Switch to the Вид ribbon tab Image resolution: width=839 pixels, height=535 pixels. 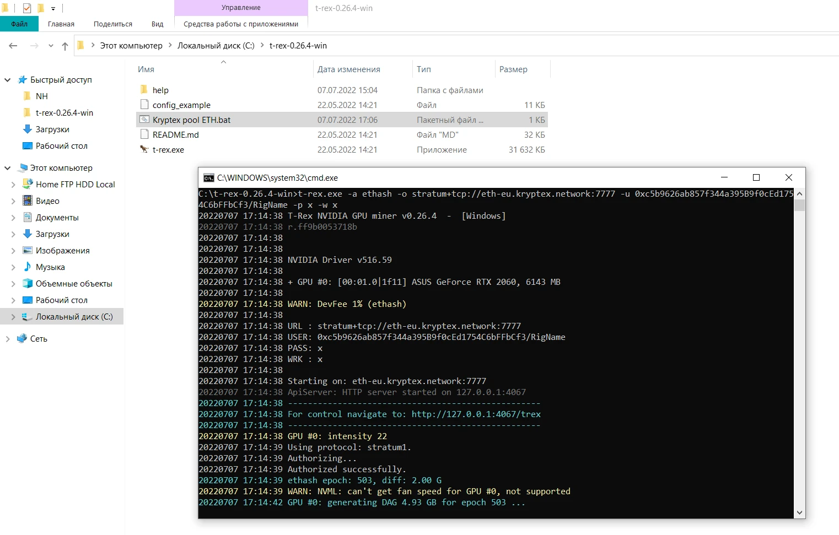(x=157, y=24)
